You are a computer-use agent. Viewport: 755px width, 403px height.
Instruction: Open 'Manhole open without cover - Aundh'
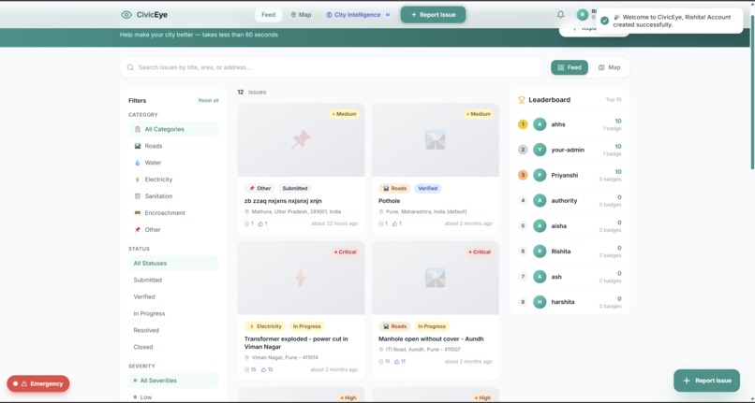click(x=431, y=339)
